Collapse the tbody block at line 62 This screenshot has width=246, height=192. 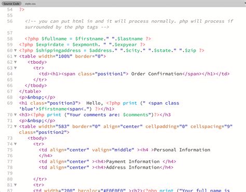click(16, 62)
